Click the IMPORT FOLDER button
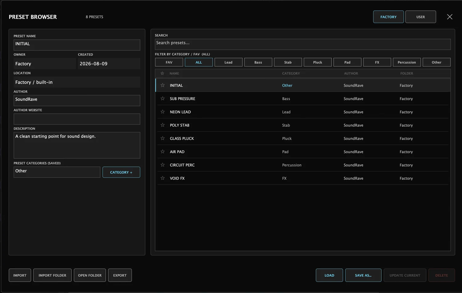Image resolution: width=462 pixels, height=293 pixels. (52, 275)
